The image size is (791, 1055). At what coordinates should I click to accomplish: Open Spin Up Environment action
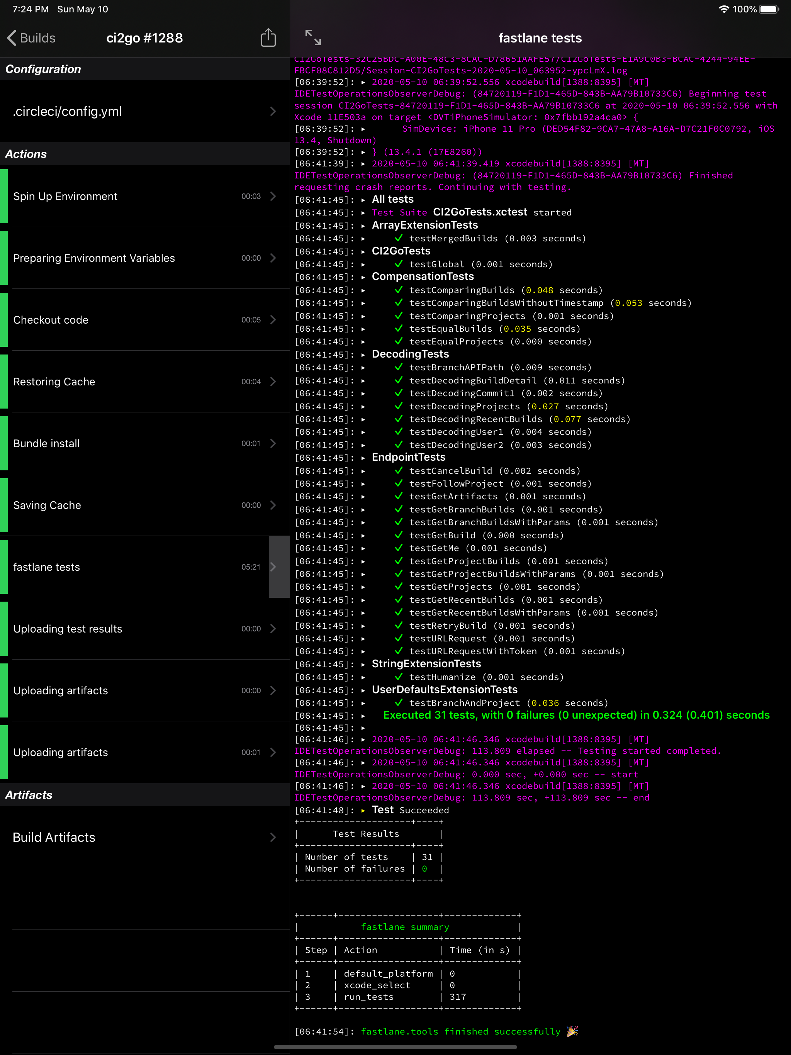pyautogui.click(x=144, y=196)
